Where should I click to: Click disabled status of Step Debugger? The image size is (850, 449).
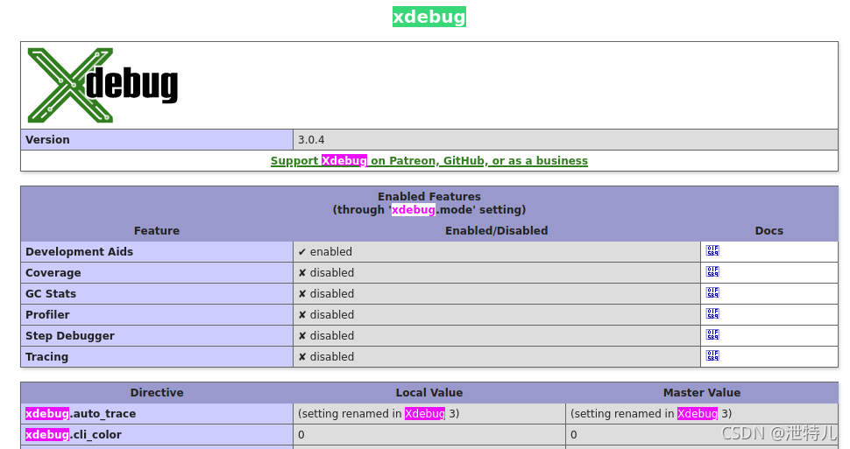point(326,336)
